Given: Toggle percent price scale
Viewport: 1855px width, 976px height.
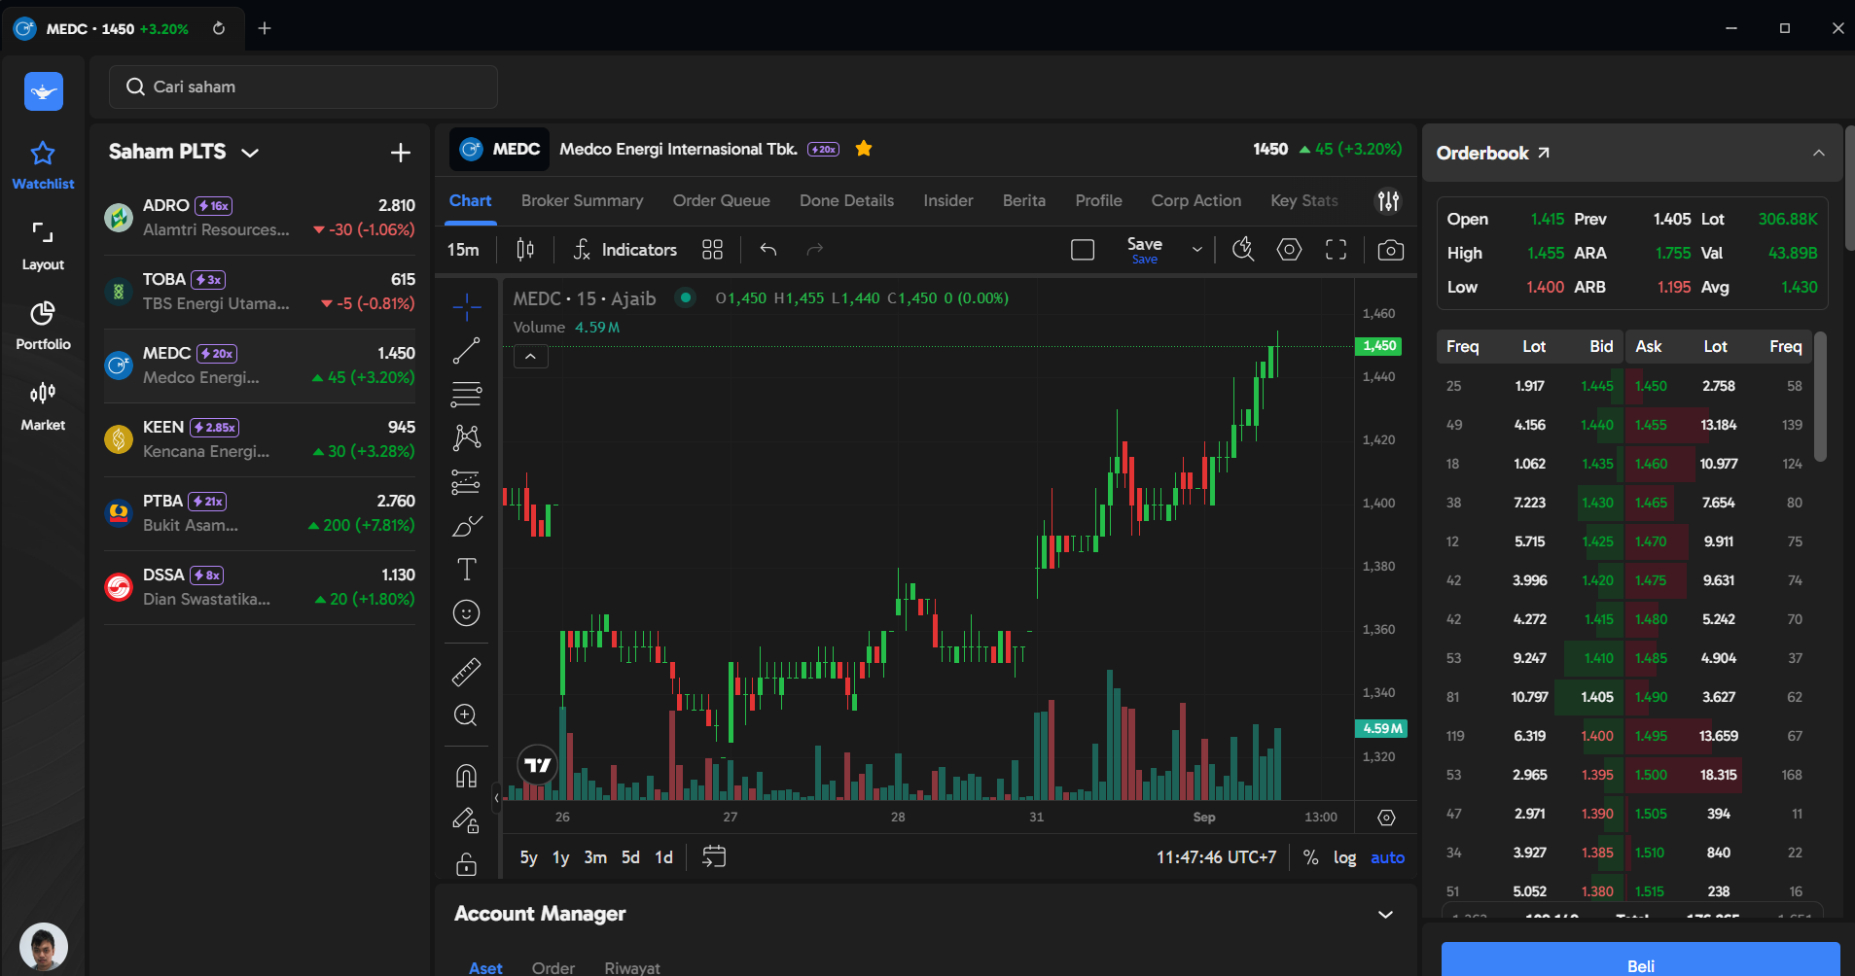Looking at the screenshot, I should 1311,857.
